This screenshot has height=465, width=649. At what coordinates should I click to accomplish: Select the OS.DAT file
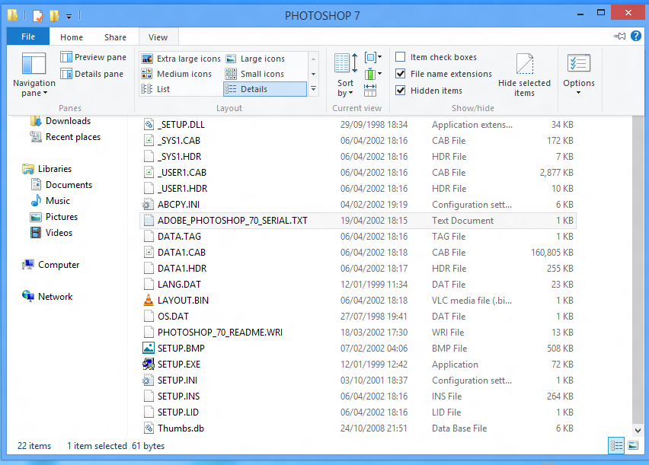(x=358, y=317)
